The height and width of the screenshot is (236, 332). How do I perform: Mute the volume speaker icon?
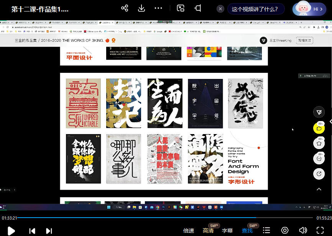pyautogui.click(x=303, y=231)
